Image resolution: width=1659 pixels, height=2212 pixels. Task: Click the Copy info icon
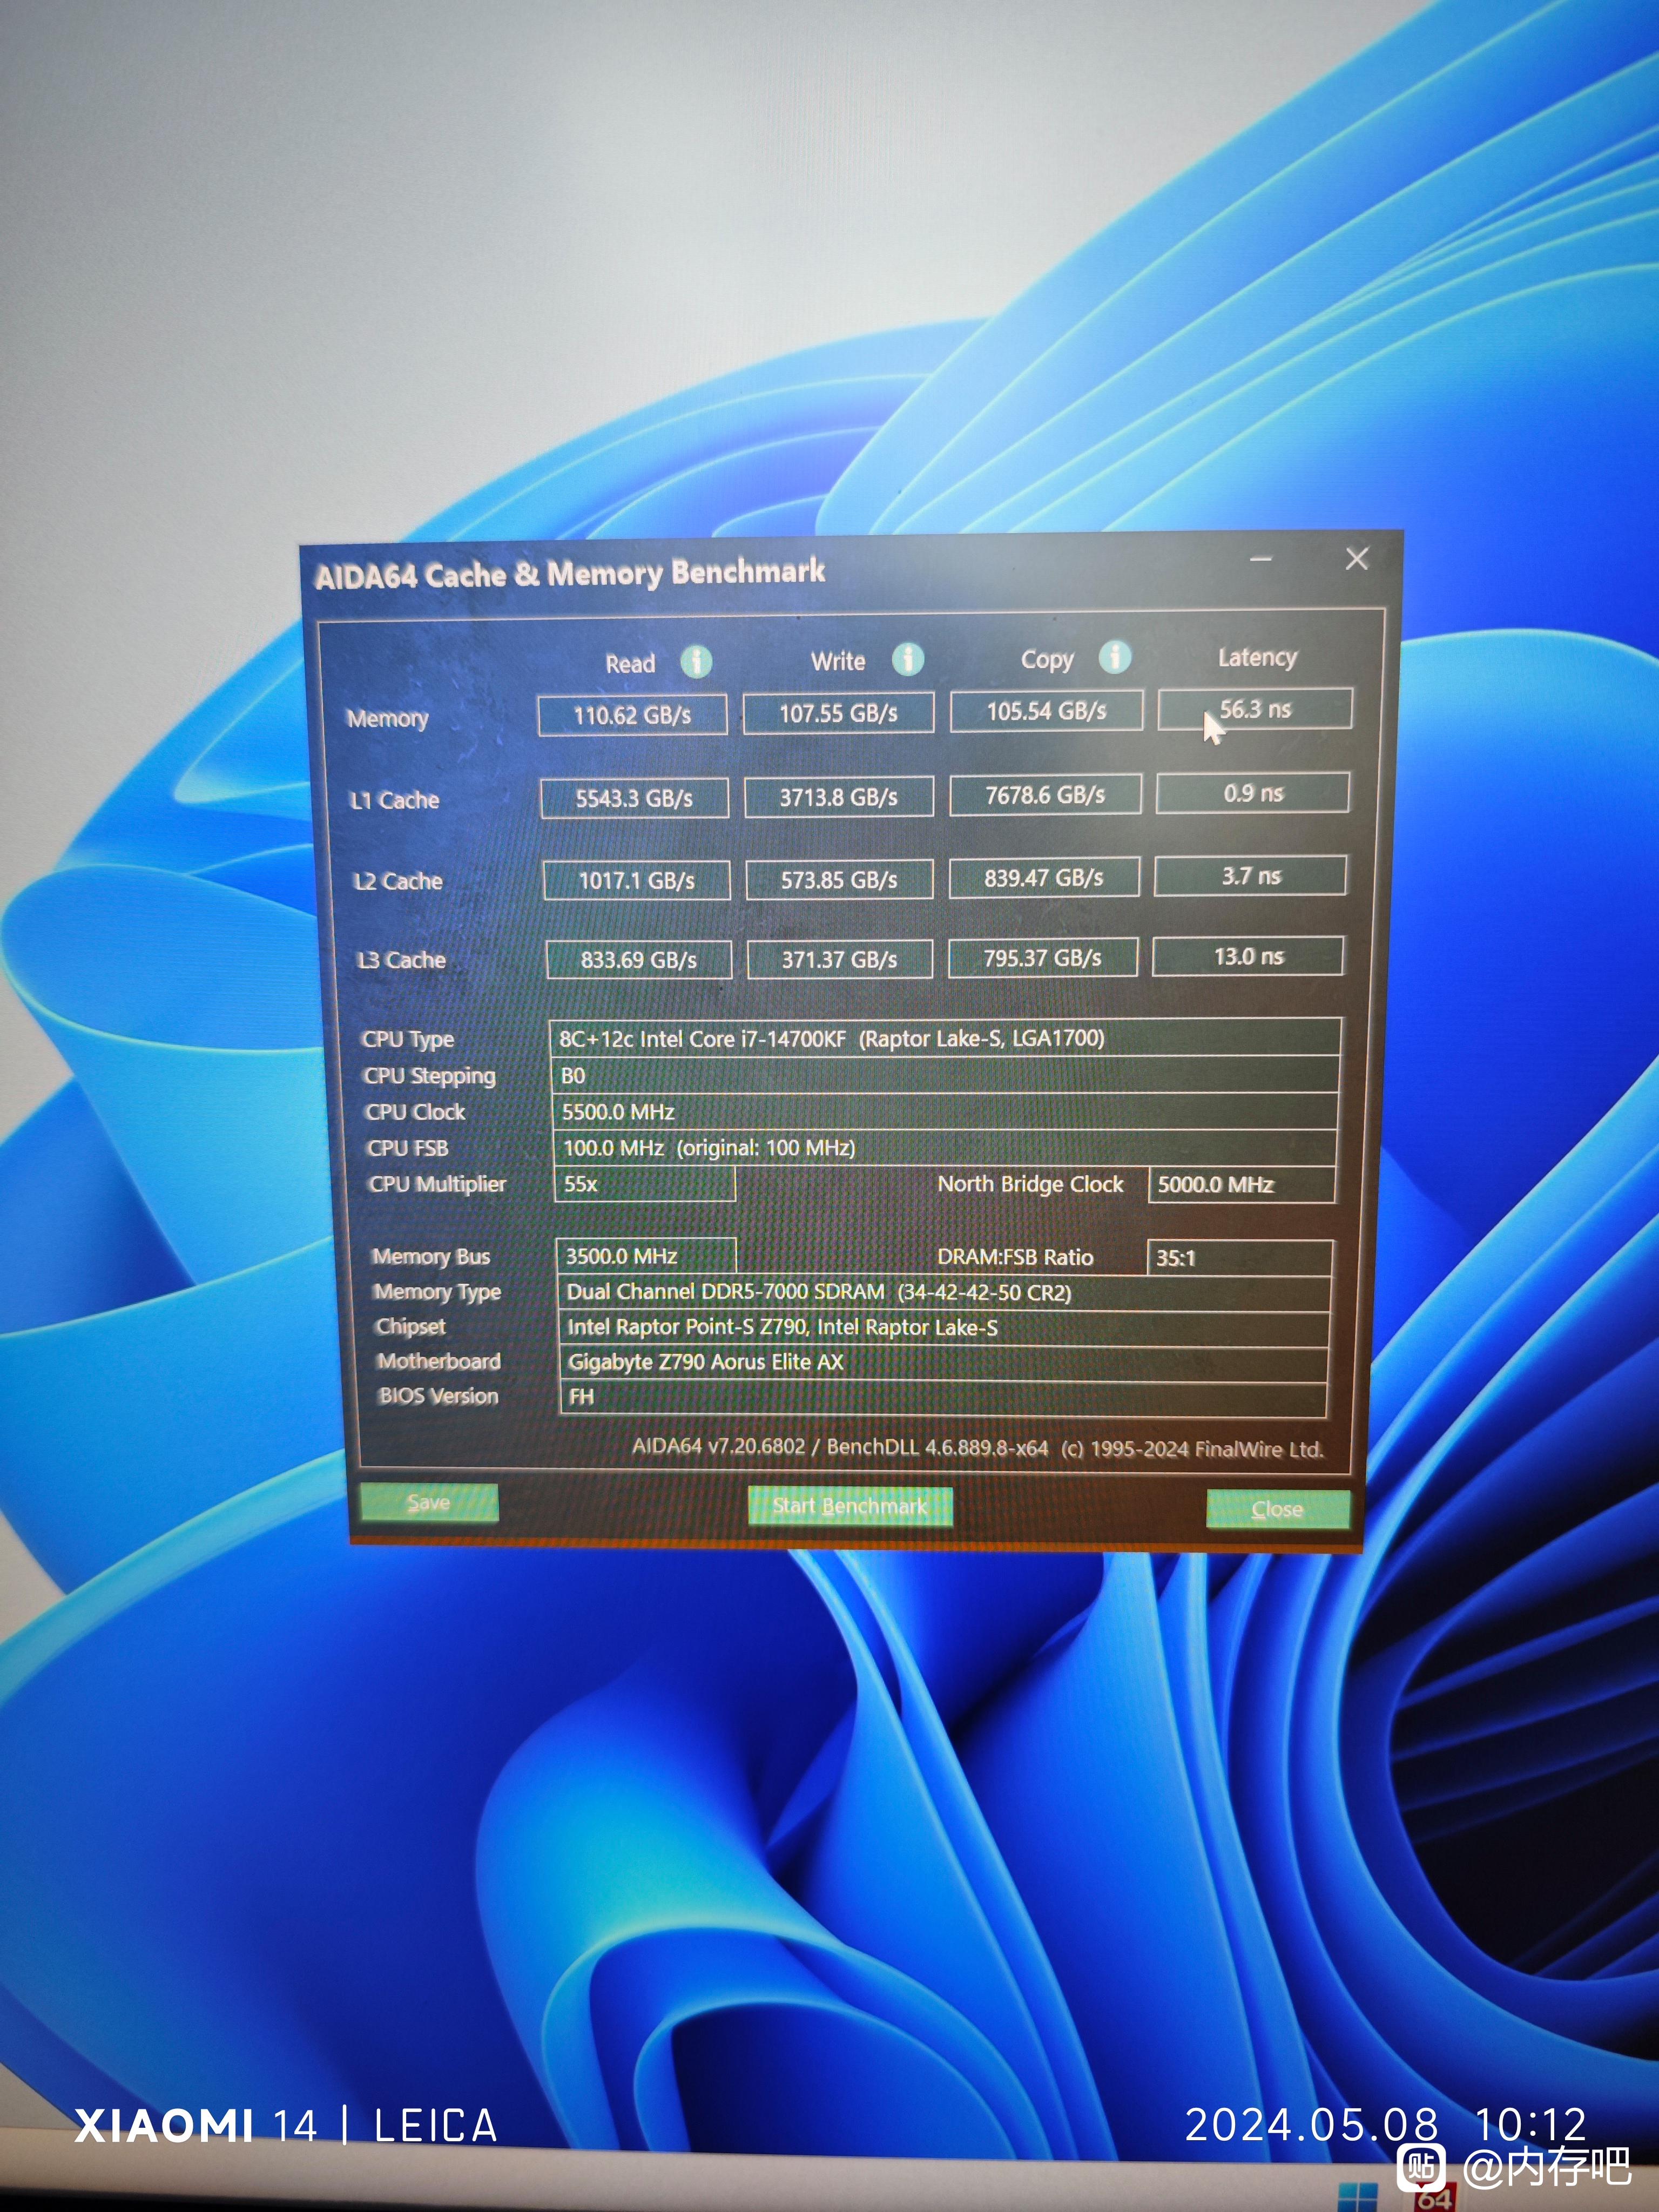[1115, 657]
